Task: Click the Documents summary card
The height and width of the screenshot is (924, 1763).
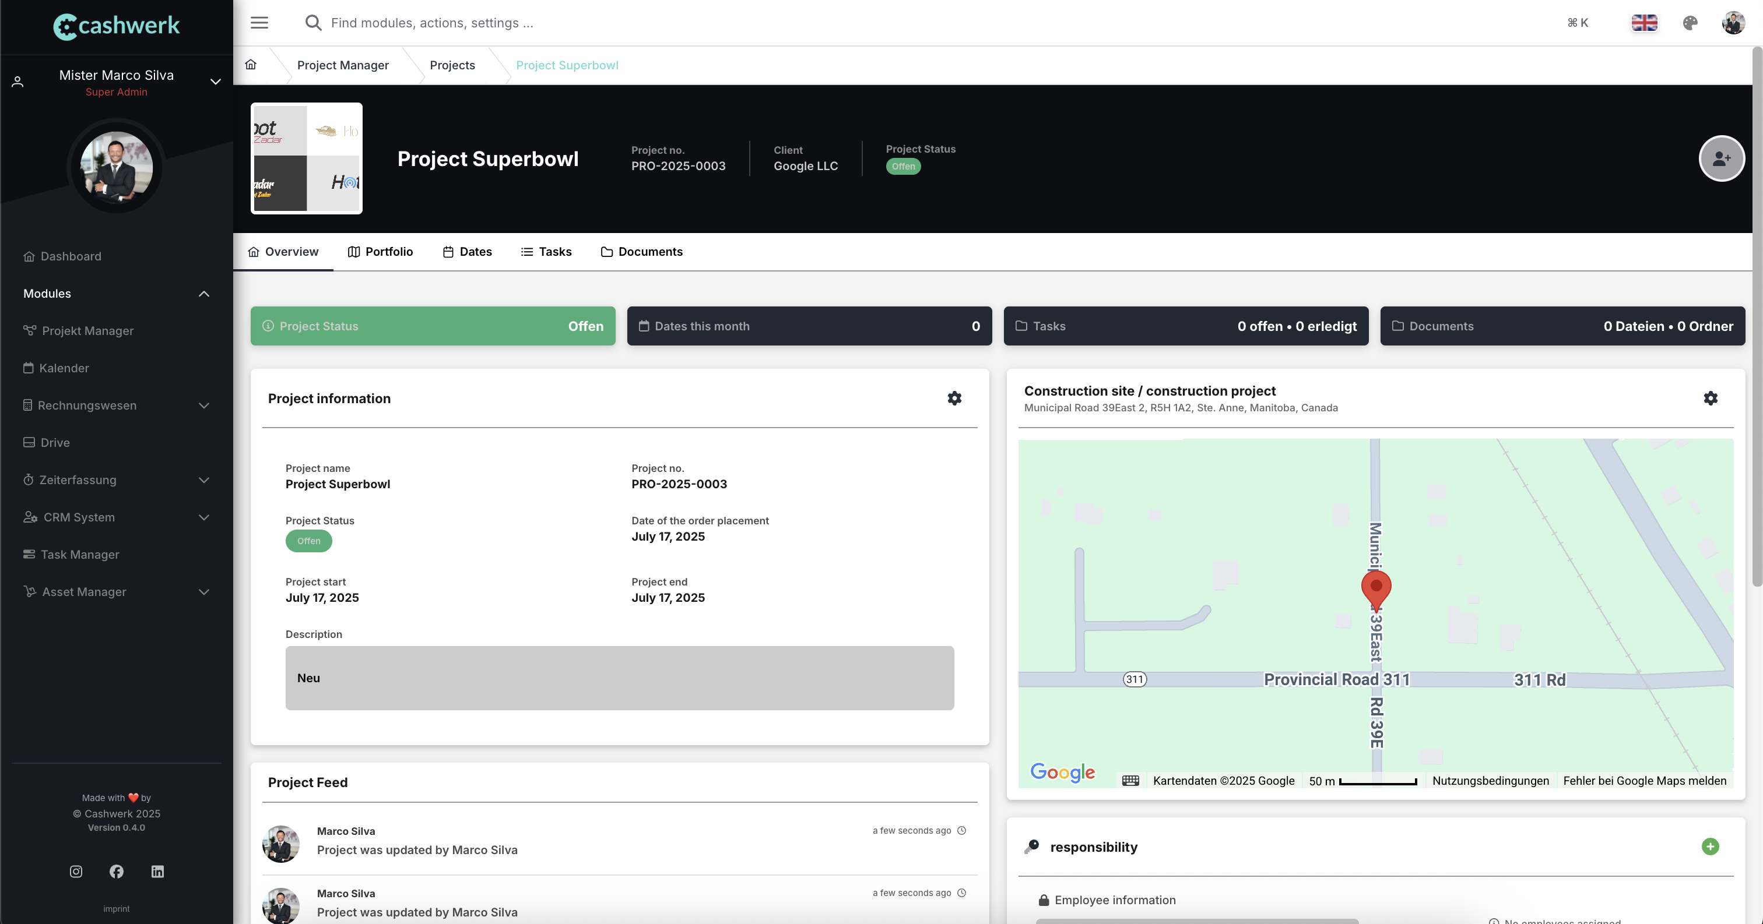Action: coord(1562,326)
